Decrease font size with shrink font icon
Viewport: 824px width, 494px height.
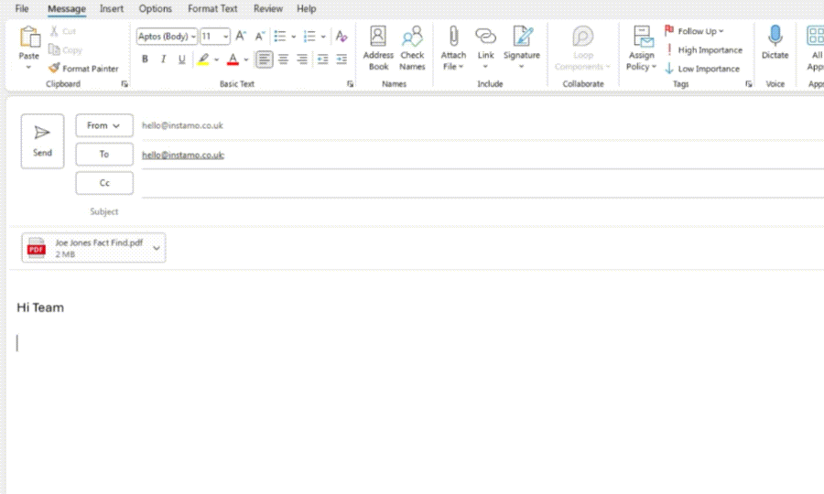(260, 37)
